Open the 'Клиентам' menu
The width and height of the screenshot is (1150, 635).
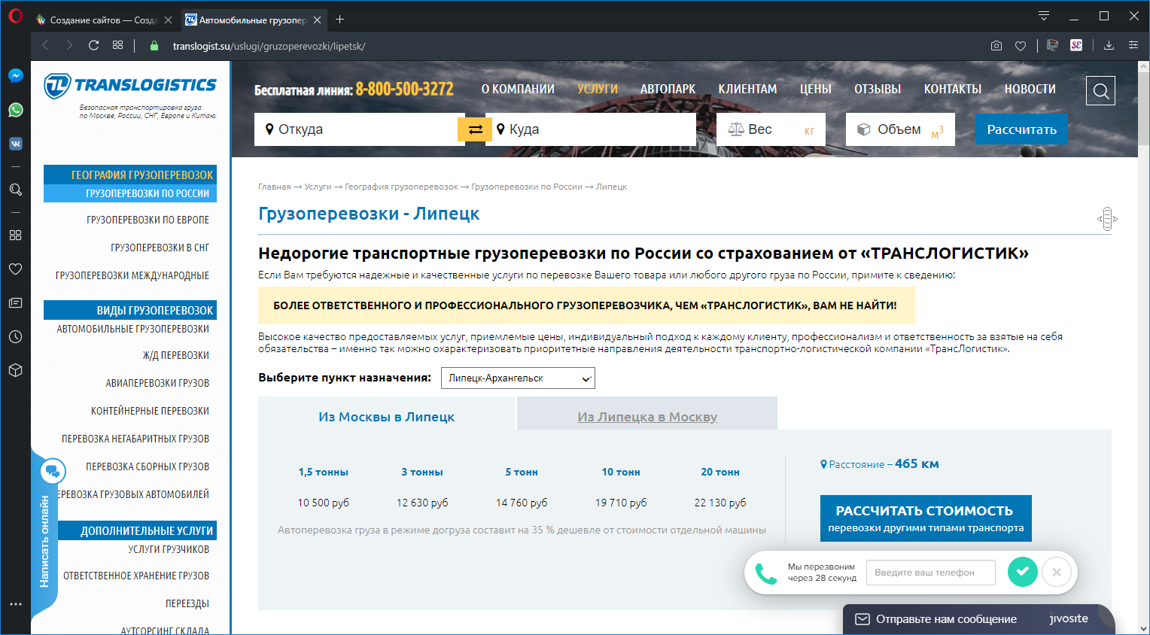(x=747, y=89)
